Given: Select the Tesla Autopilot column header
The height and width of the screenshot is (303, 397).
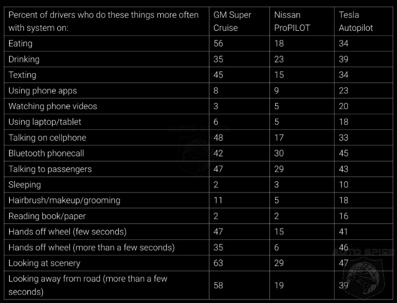Looking at the screenshot, I should (x=356, y=21).
